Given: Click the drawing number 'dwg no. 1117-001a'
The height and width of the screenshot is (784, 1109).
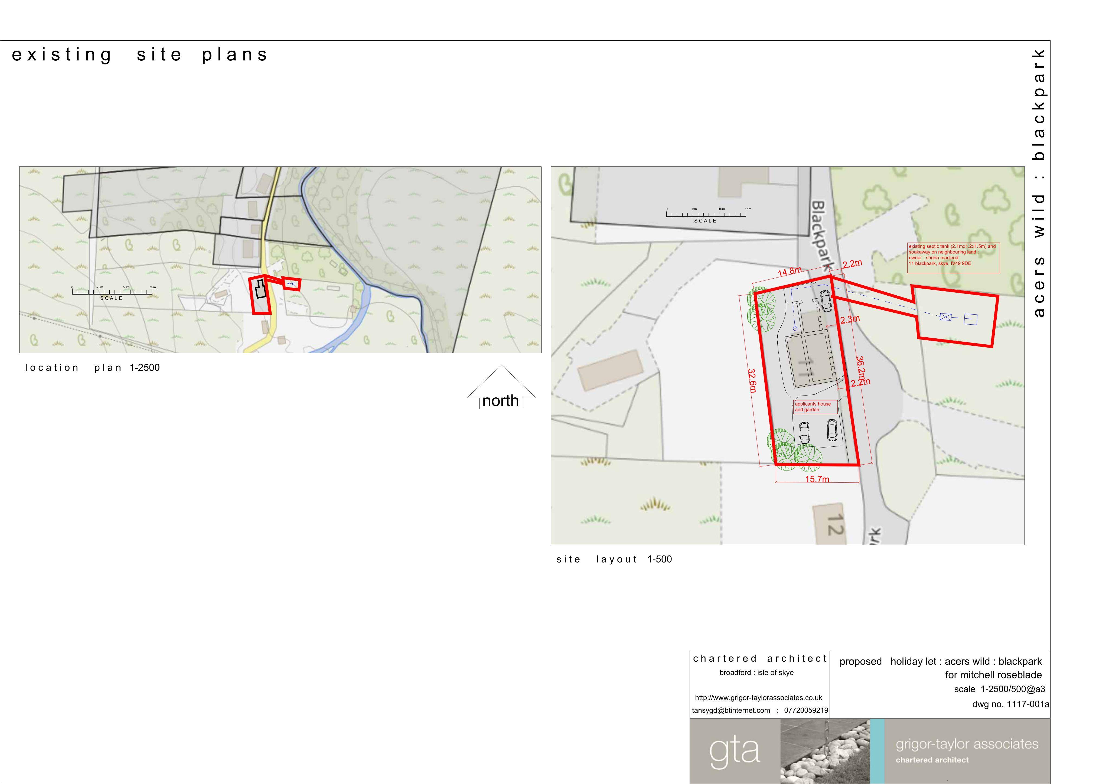Looking at the screenshot, I should [x=1010, y=704].
